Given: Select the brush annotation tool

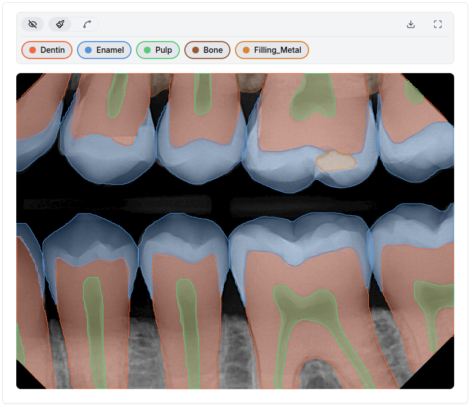Looking at the screenshot, I should click(59, 24).
